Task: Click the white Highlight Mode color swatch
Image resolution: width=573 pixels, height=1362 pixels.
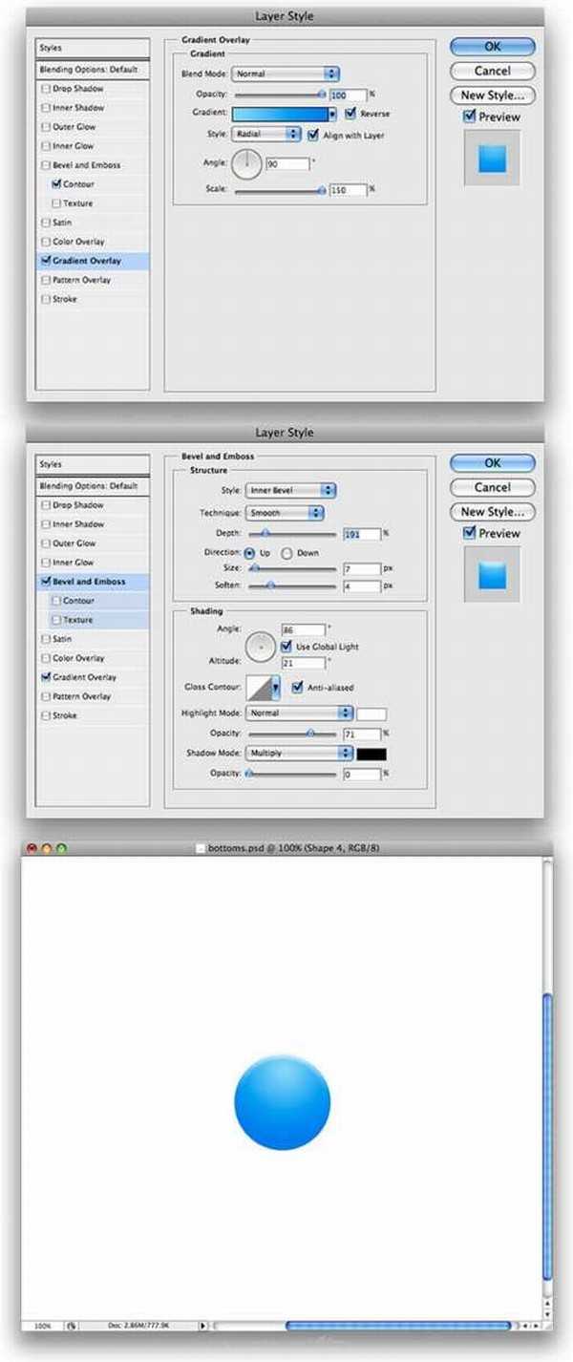Action: pos(371,713)
